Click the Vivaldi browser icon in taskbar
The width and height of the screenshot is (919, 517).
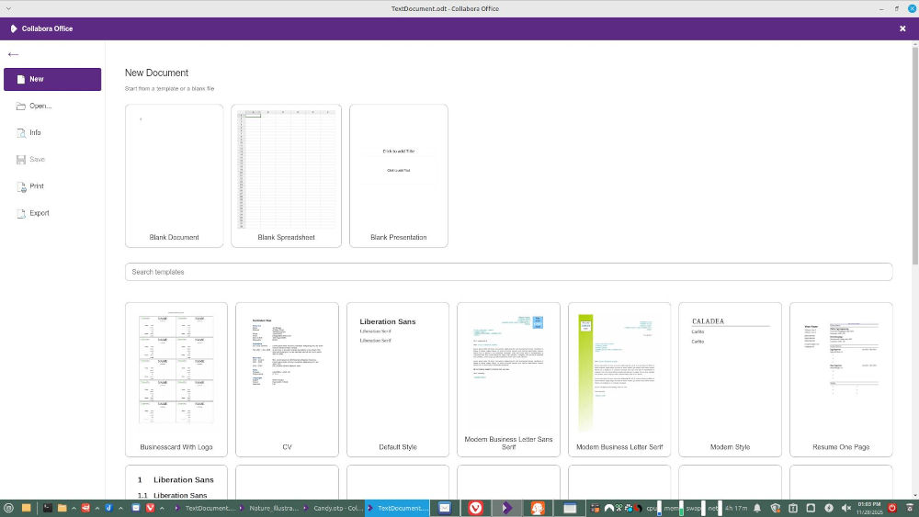[475, 508]
